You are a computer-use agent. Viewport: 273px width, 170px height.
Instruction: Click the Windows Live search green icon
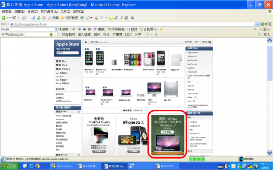[51, 34]
